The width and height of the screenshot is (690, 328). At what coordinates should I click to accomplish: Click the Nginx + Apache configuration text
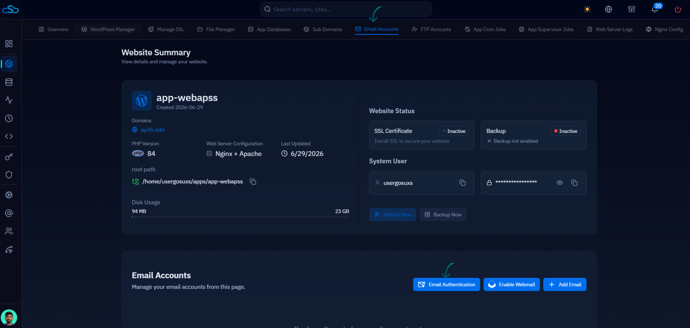click(238, 154)
